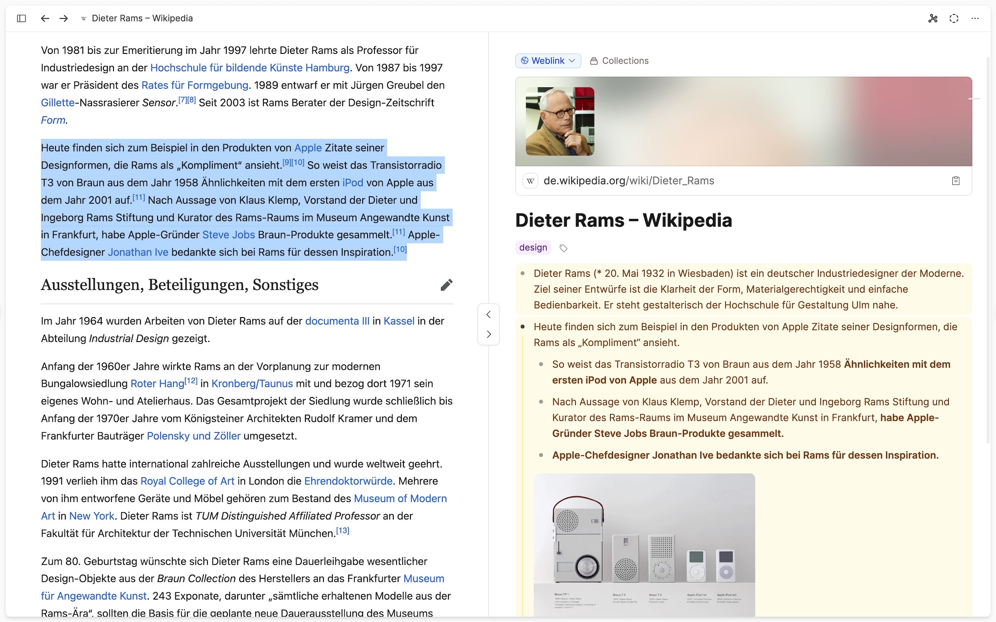The height and width of the screenshot is (622, 996).
Task: Copy the URL with the clipboard icon
Action: click(x=956, y=180)
